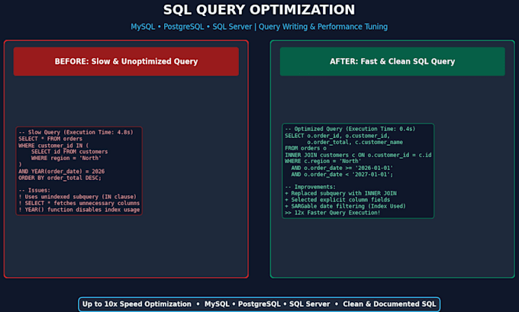The height and width of the screenshot is (312, 519).
Task: Click the 'WHERE customer_id IN (' line
Action: click(x=53, y=145)
